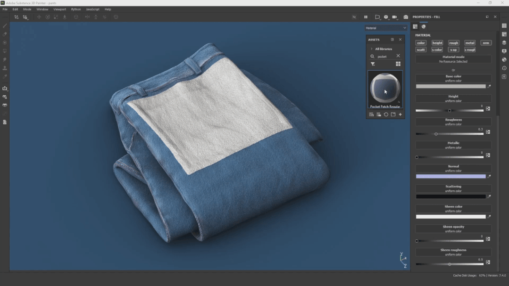Switch to the material sphere tab in Properties
The image size is (509, 286).
click(x=424, y=26)
